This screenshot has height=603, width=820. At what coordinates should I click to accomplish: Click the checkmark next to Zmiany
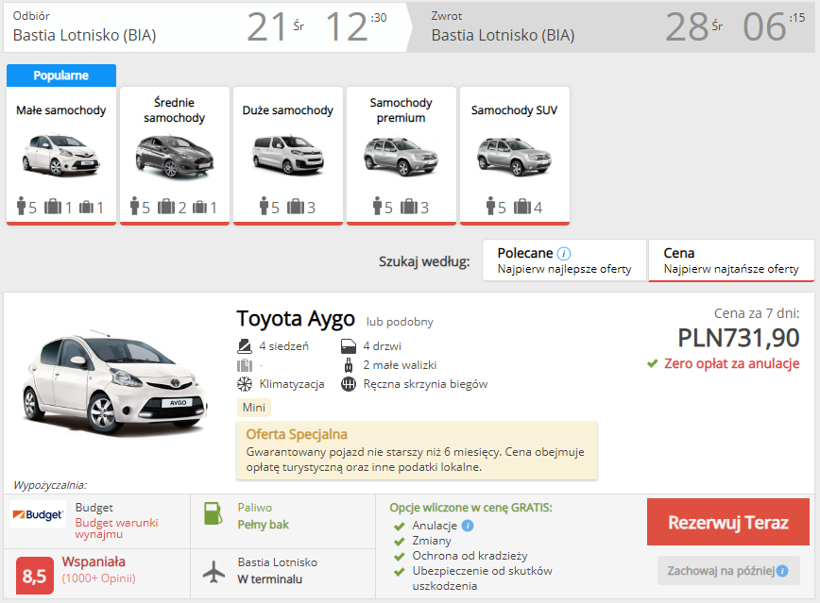click(400, 542)
